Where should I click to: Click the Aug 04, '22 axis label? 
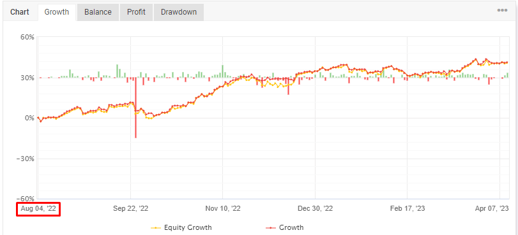point(38,209)
